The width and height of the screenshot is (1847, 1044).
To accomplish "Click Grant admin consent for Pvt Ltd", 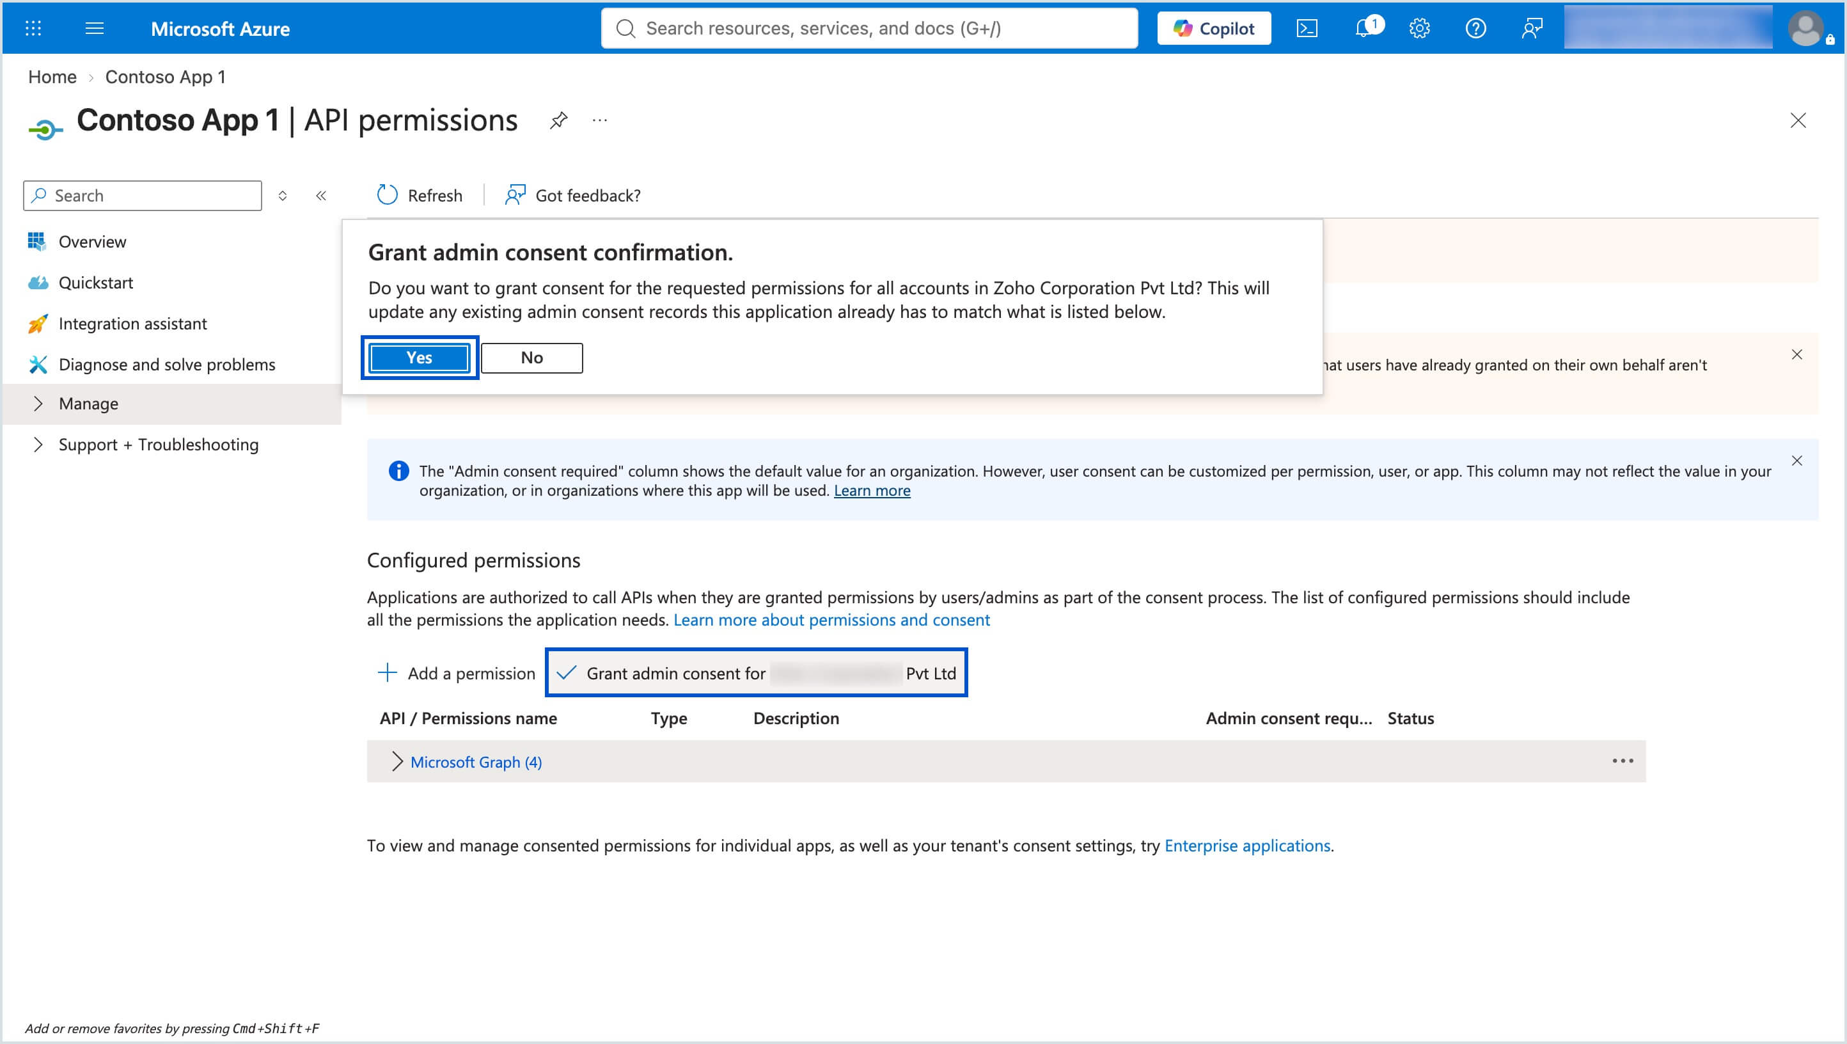I will coord(757,672).
